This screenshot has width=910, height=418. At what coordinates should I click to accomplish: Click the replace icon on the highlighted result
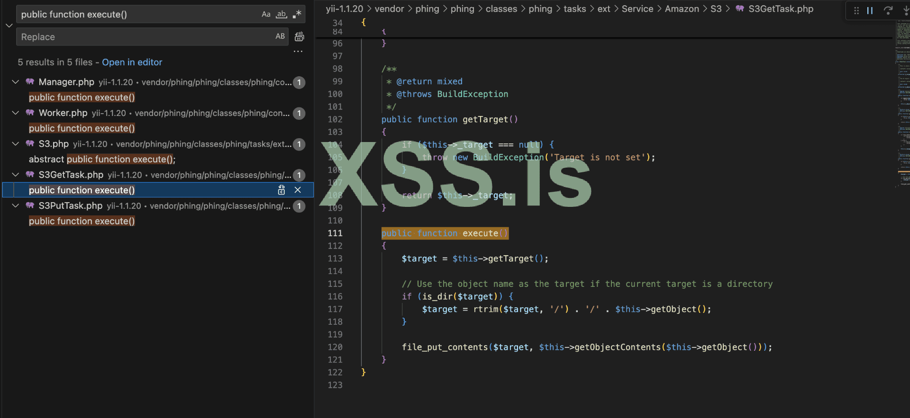[282, 190]
